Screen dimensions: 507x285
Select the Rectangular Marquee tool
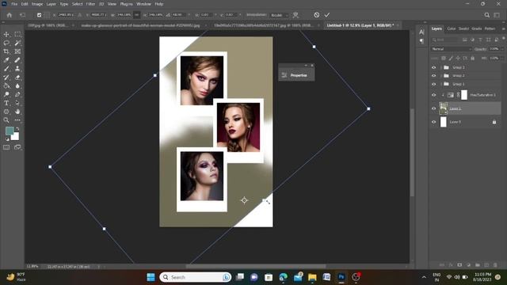pos(17,34)
